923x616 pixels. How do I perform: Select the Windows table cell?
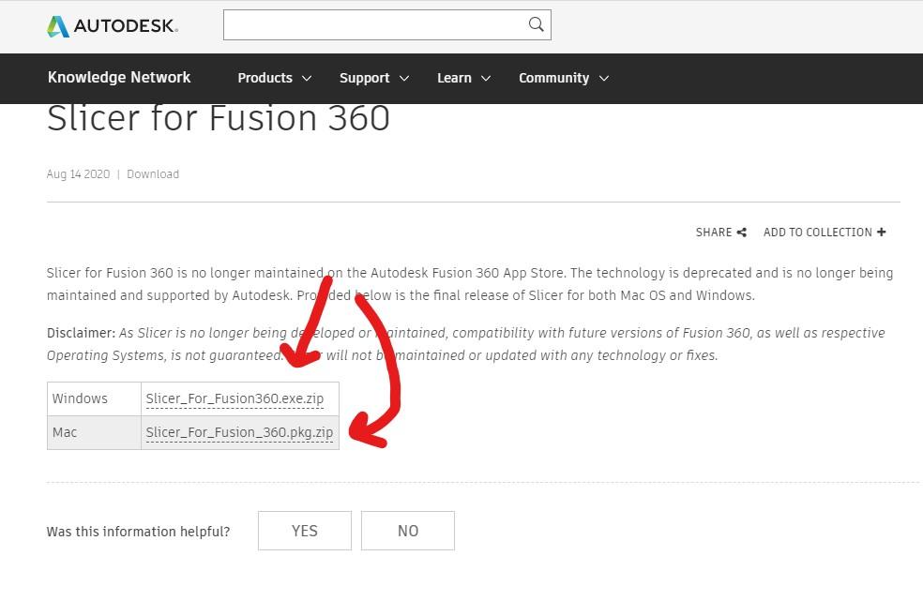coord(94,398)
